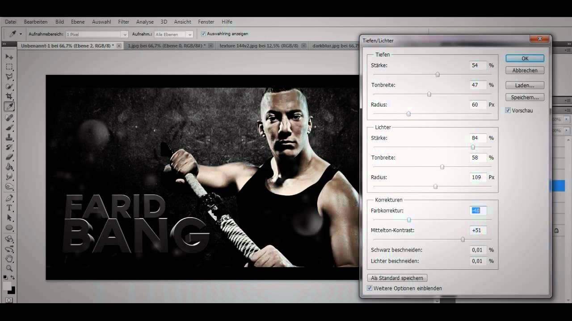Click the Lichter beschneiden value field
The width and height of the screenshot is (572, 321).
pos(478,261)
